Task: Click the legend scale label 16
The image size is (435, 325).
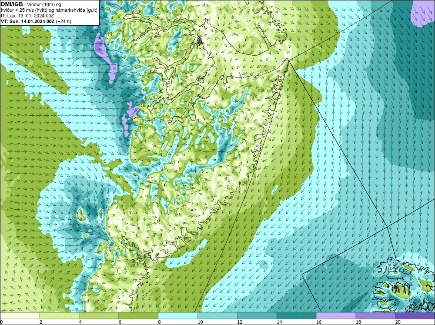Action: click(x=319, y=322)
